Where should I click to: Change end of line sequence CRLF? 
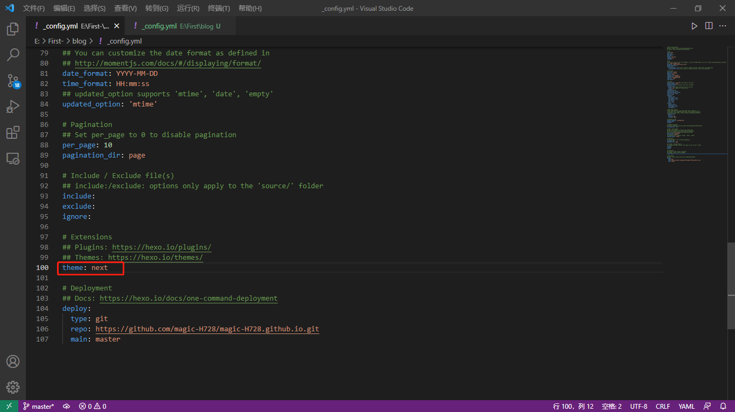tap(663, 406)
